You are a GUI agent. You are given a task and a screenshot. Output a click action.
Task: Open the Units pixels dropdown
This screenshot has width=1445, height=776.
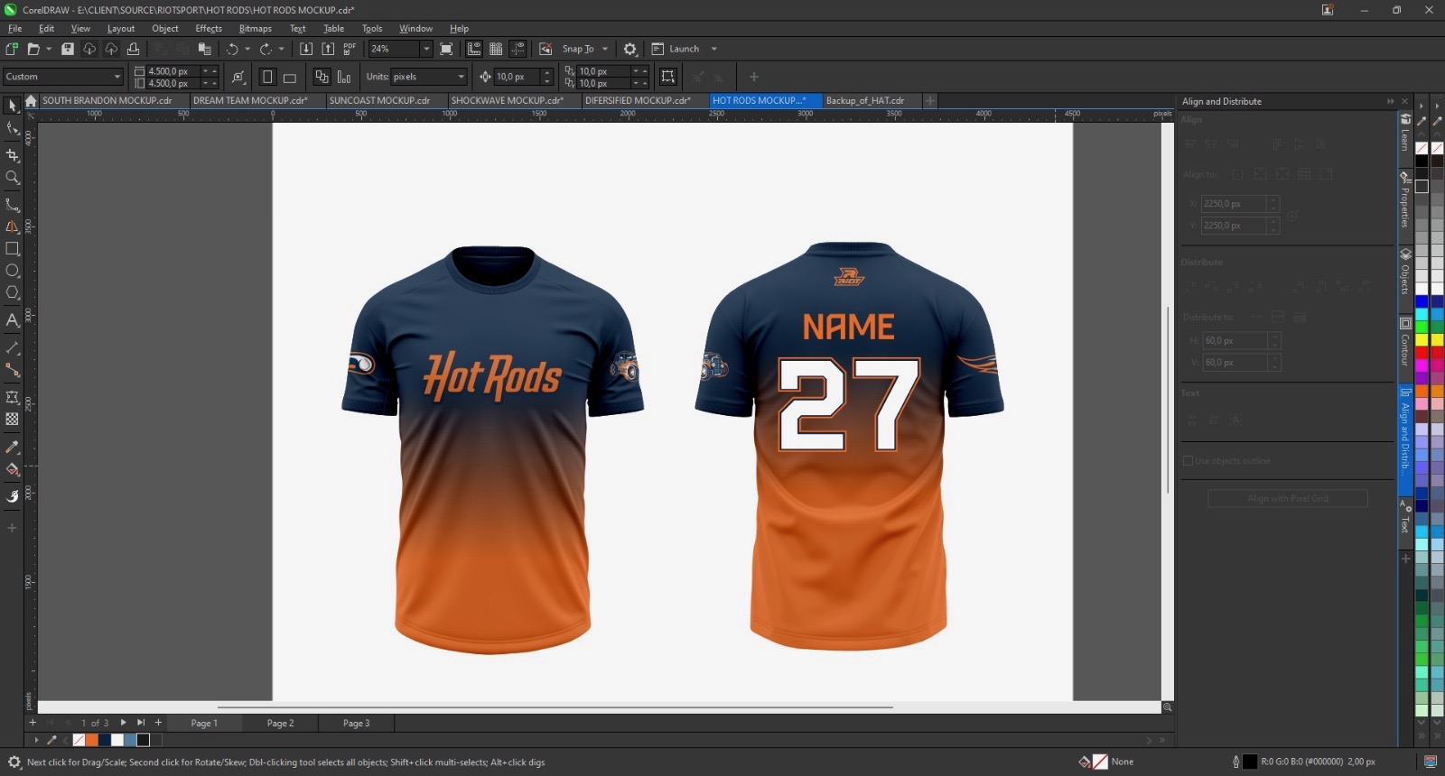click(x=461, y=77)
